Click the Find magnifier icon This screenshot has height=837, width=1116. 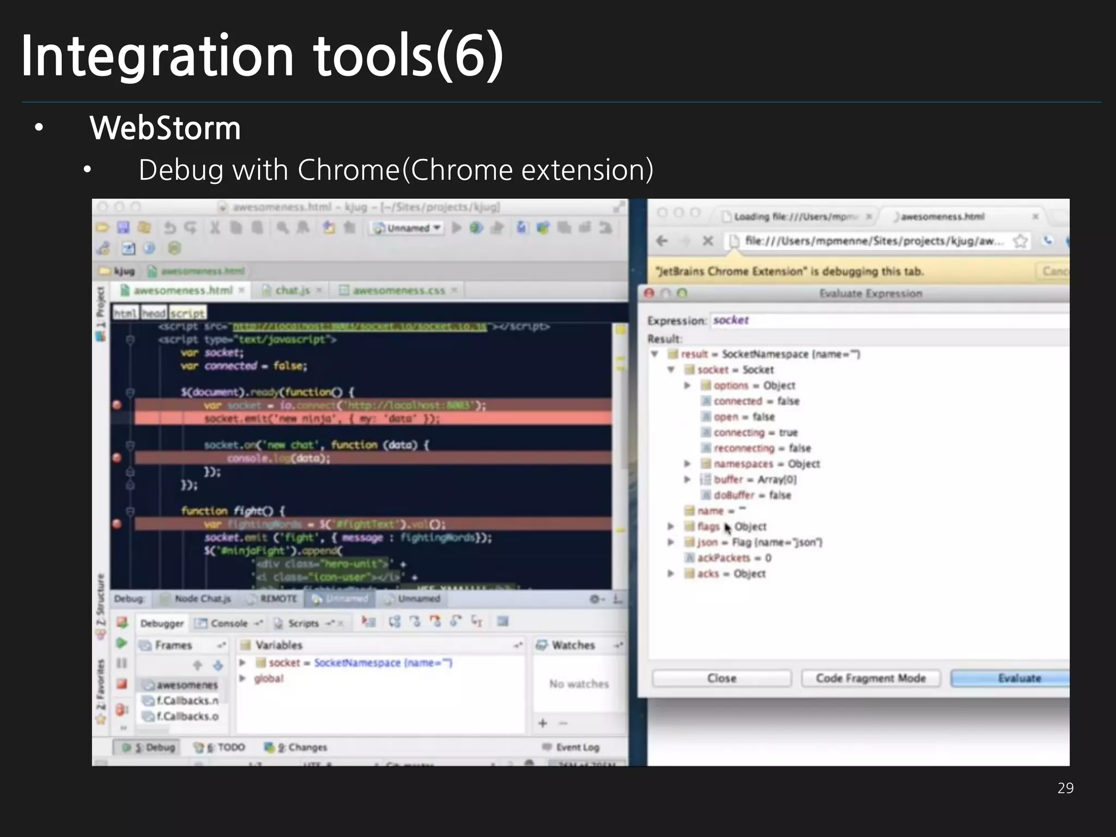click(x=282, y=227)
